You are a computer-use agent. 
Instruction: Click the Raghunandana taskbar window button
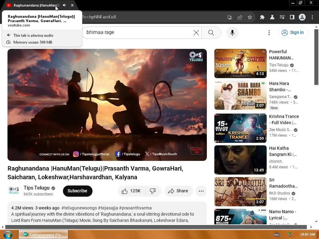click(43, 235)
